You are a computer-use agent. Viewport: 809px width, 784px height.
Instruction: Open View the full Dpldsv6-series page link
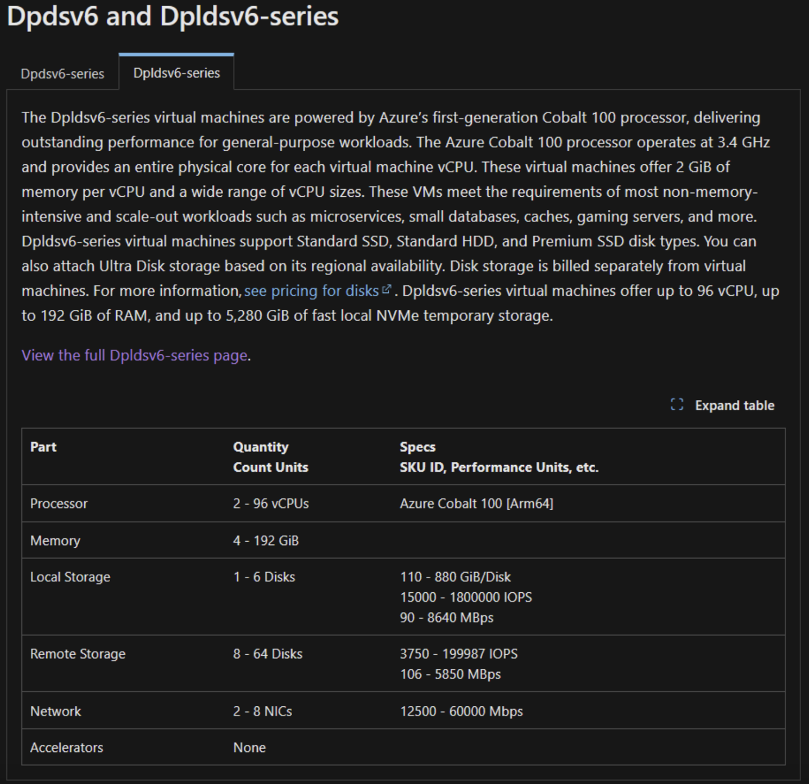(x=134, y=355)
